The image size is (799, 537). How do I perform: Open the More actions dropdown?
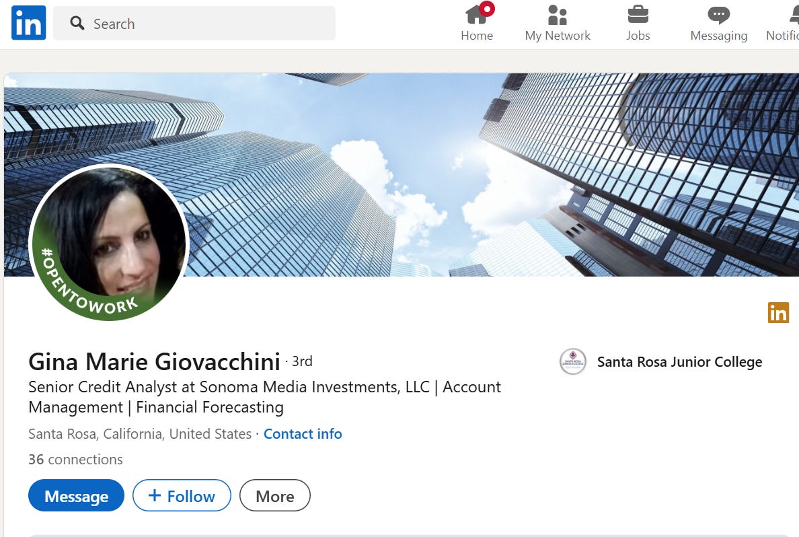(274, 496)
